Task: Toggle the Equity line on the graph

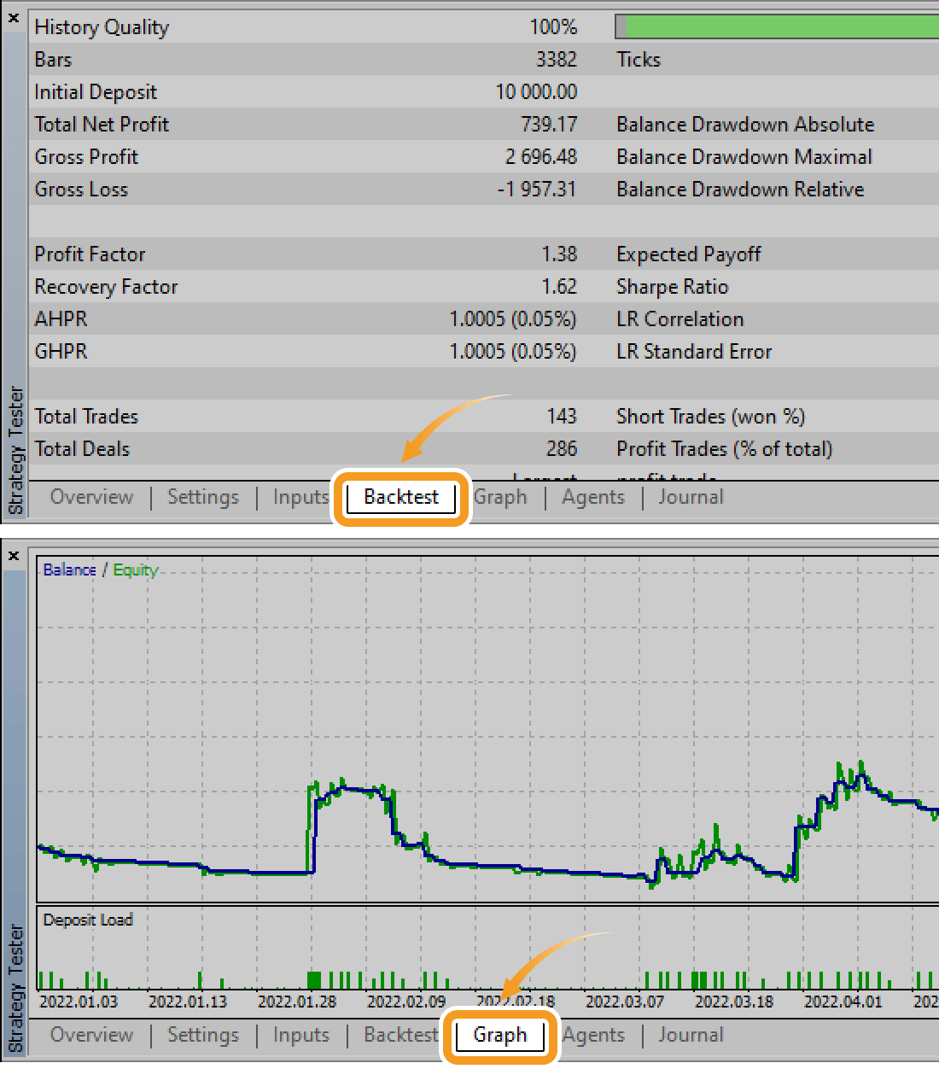Action: click(x=135, y=570)
